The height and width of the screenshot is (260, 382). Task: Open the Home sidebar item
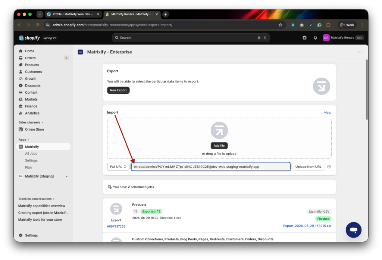coord(29,51)
